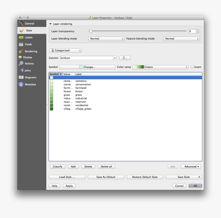Image resolution: width=221 pixels, height=218 pixels.
Task: Select the farmland label
Action: pyautogui.click(x=81, y=88)
